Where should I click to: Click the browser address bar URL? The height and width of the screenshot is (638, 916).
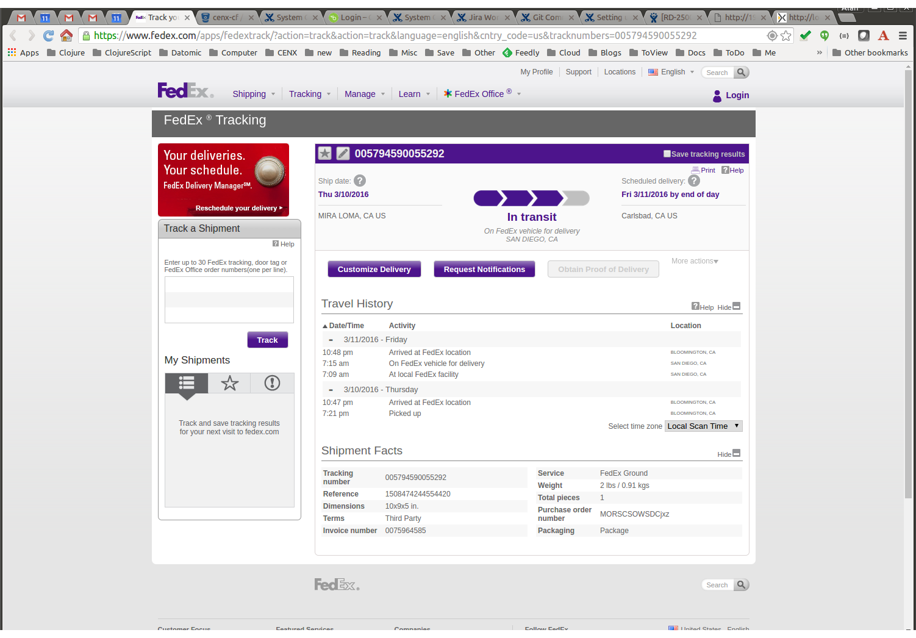[395, 35]
